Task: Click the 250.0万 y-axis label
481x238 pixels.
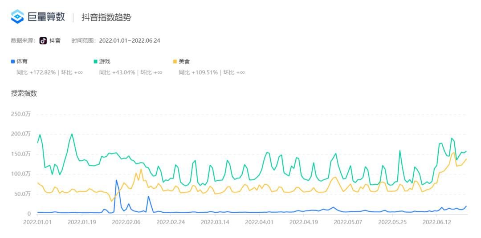Action: (20, 115)
